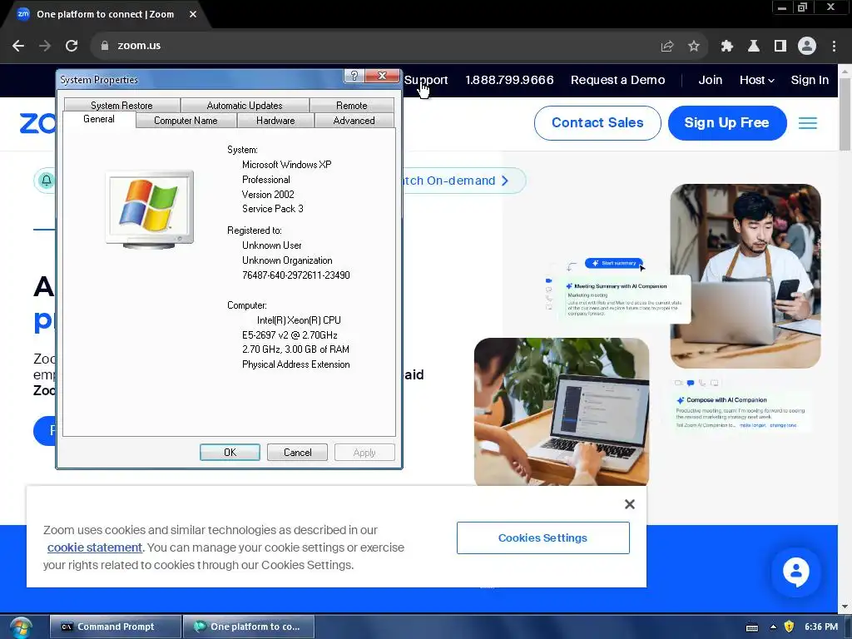852x639 pixels.
Task: Click product ID 76487-640-2972611-23490 text
Action: [x=296, y=275]
